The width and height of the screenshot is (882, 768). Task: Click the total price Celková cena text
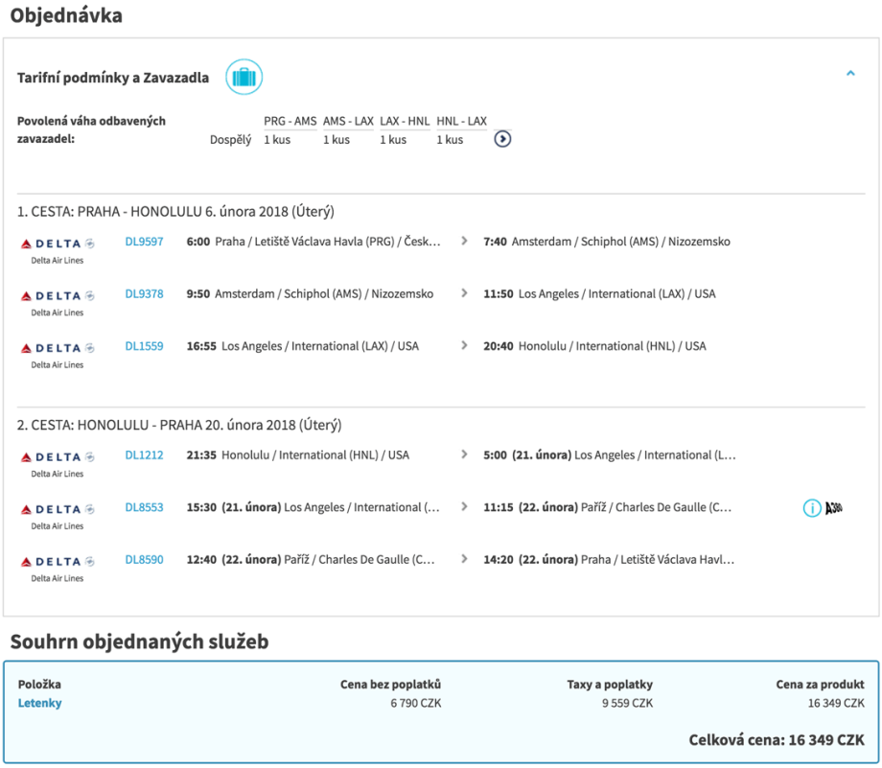(777, 740)
